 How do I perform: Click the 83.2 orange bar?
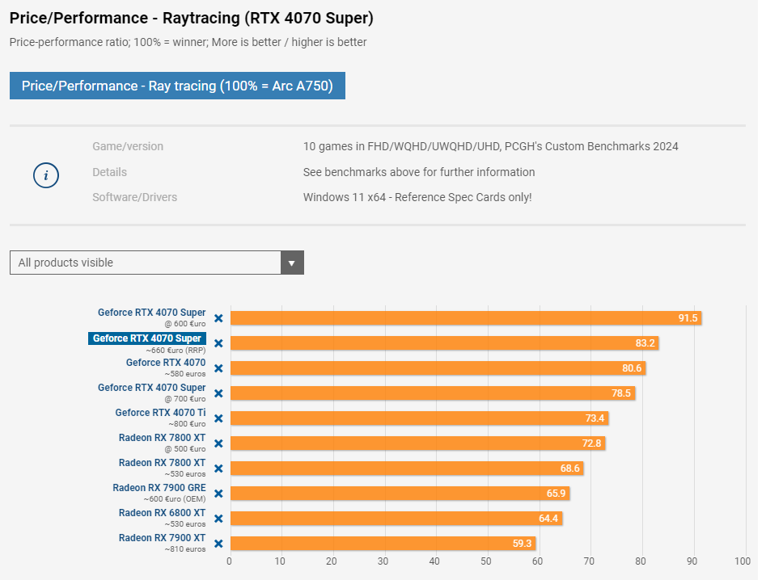coord(445,343)
